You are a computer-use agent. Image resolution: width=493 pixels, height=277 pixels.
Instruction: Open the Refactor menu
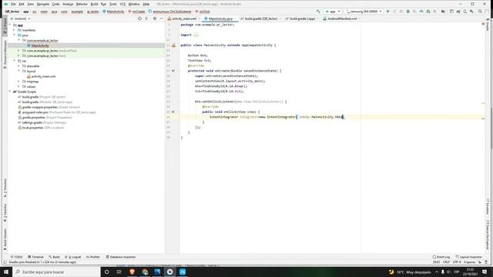[x=82, y=4]
